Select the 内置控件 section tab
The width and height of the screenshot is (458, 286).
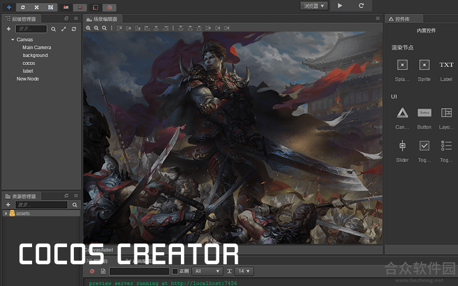click(426, 30)
